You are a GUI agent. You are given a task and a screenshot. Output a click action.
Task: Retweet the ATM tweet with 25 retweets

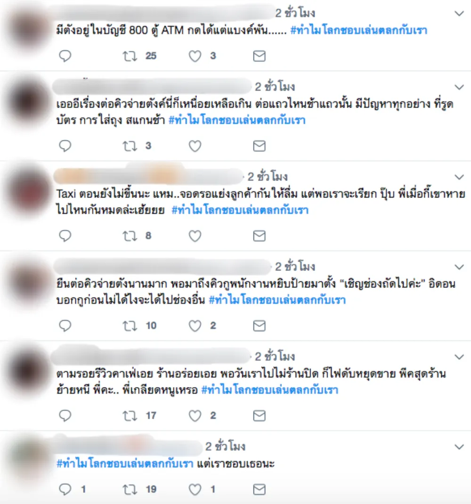click(130, 56)
